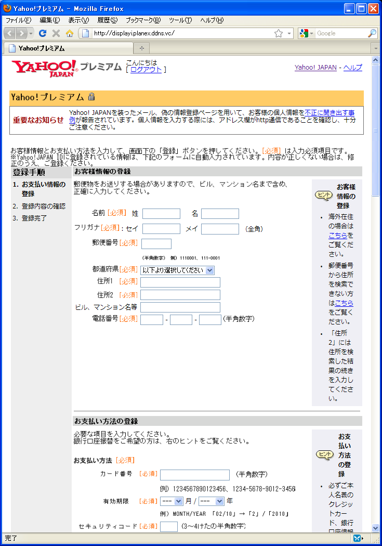
Task: Open the ツール(T) menu
Action: 180,20
